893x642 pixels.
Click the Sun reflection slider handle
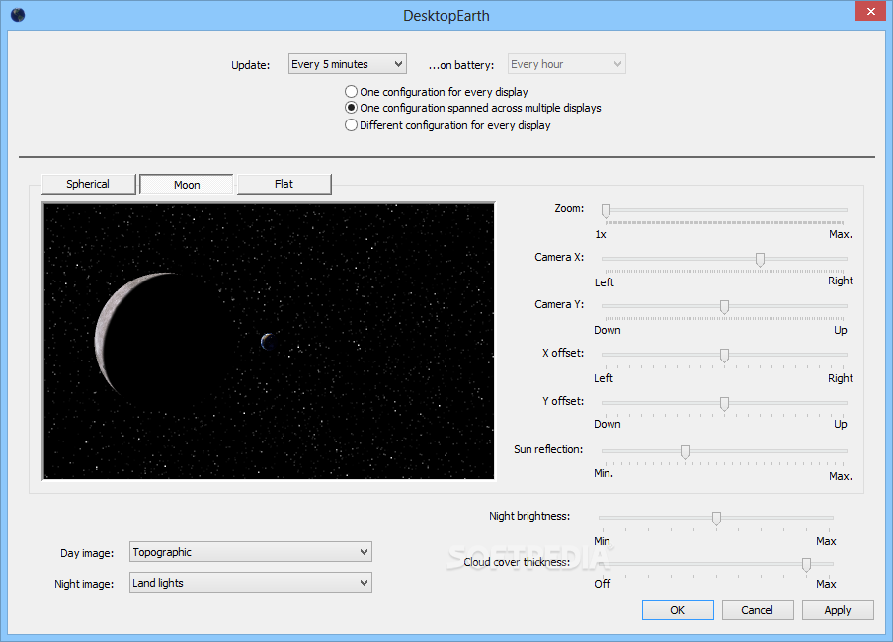point(686,451)
